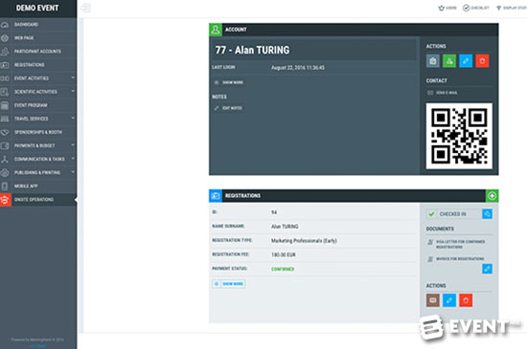527x349 pixels.
Task: Click the blue edit button under Documents
Action: [x=488, y=269]
